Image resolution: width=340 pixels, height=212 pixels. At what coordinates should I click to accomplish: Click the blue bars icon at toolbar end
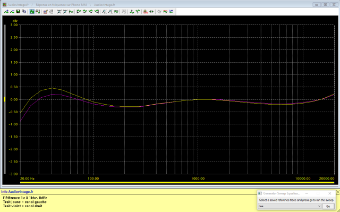pos(171,12)
